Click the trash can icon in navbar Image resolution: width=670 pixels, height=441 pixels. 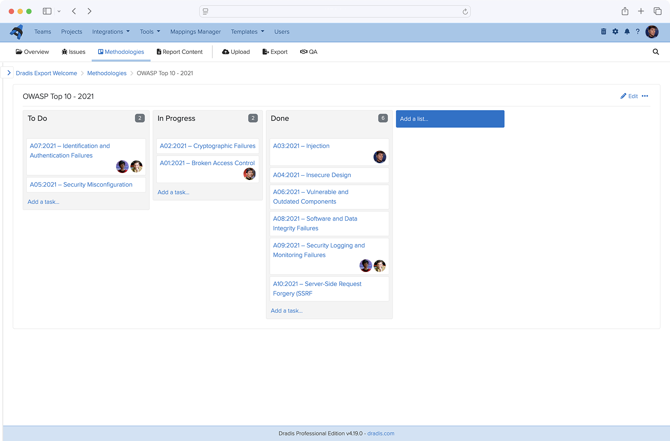[603, 32]
